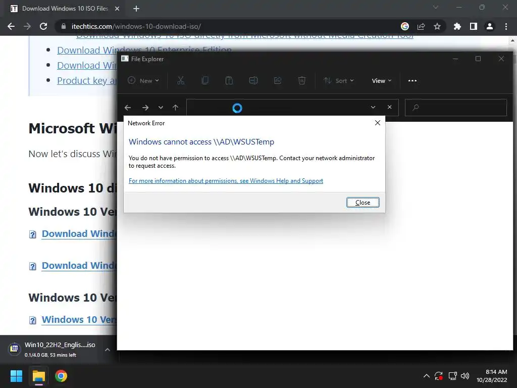Click Chrome forward arrow button
Viewport: 517px width, 388px height.
(27, 26)
